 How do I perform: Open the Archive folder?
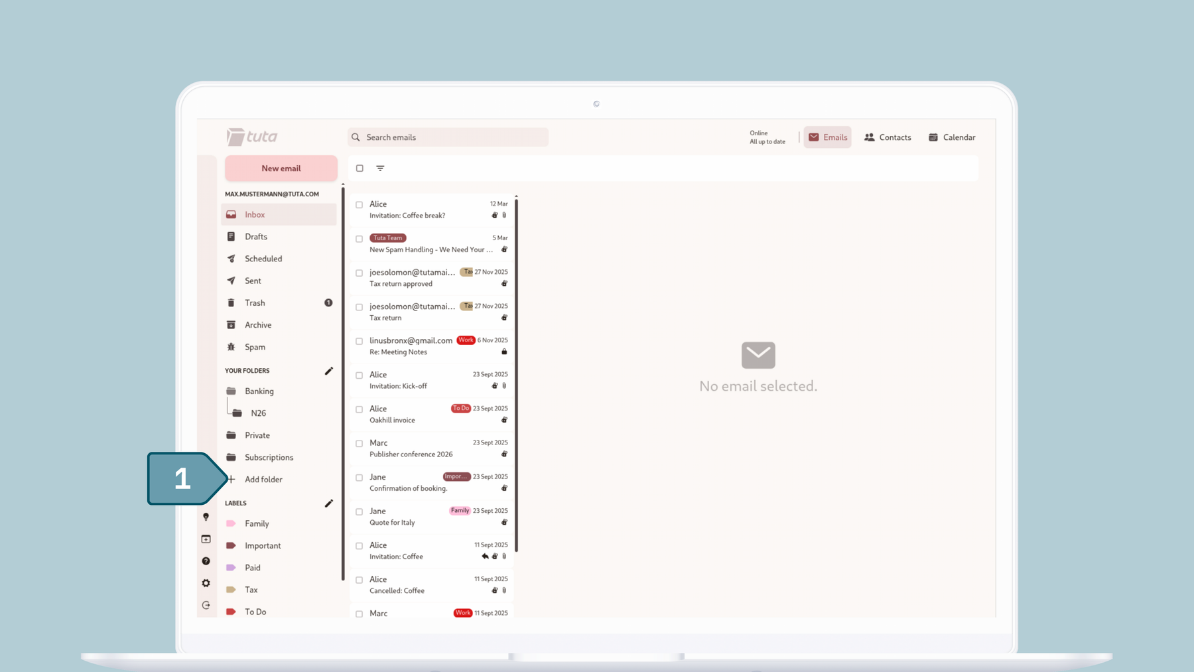click(x=279, y=325)
